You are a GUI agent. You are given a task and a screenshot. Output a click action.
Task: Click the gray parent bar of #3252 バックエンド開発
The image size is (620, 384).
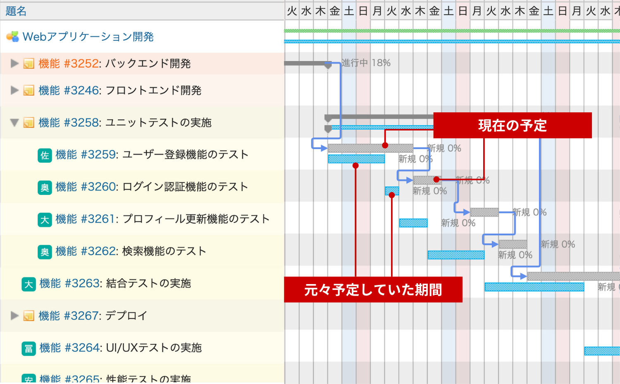point(308,64)
